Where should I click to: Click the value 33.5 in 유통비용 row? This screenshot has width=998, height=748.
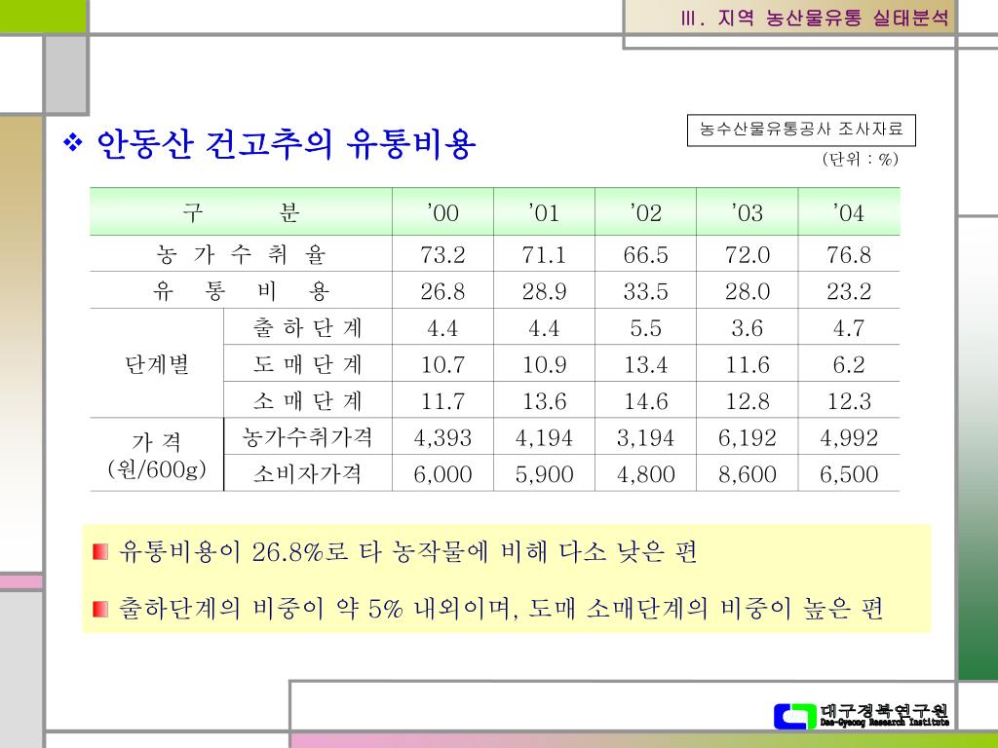(x=646, y=291)
